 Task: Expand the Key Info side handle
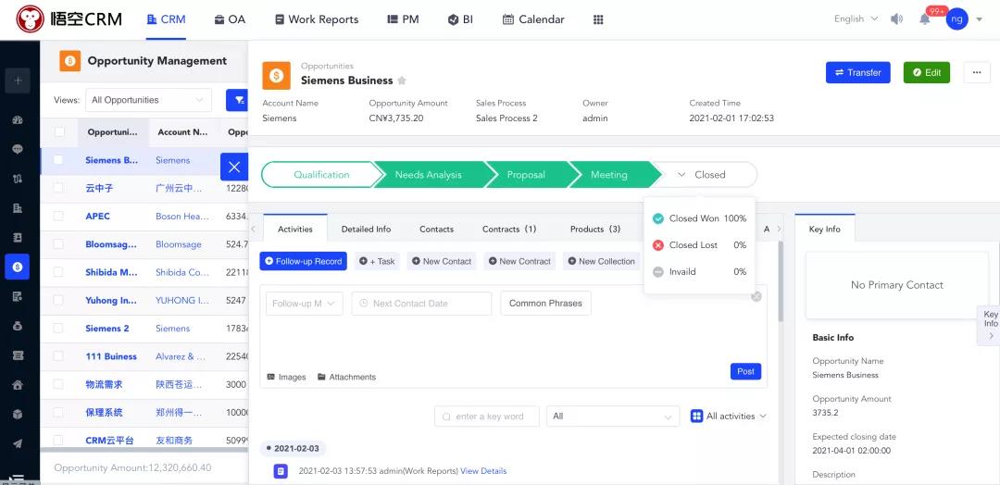(x=990, y=325)
